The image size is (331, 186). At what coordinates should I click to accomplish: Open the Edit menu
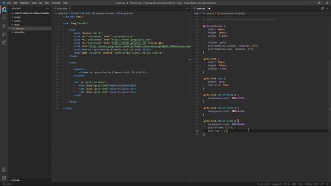pos(16,3)
